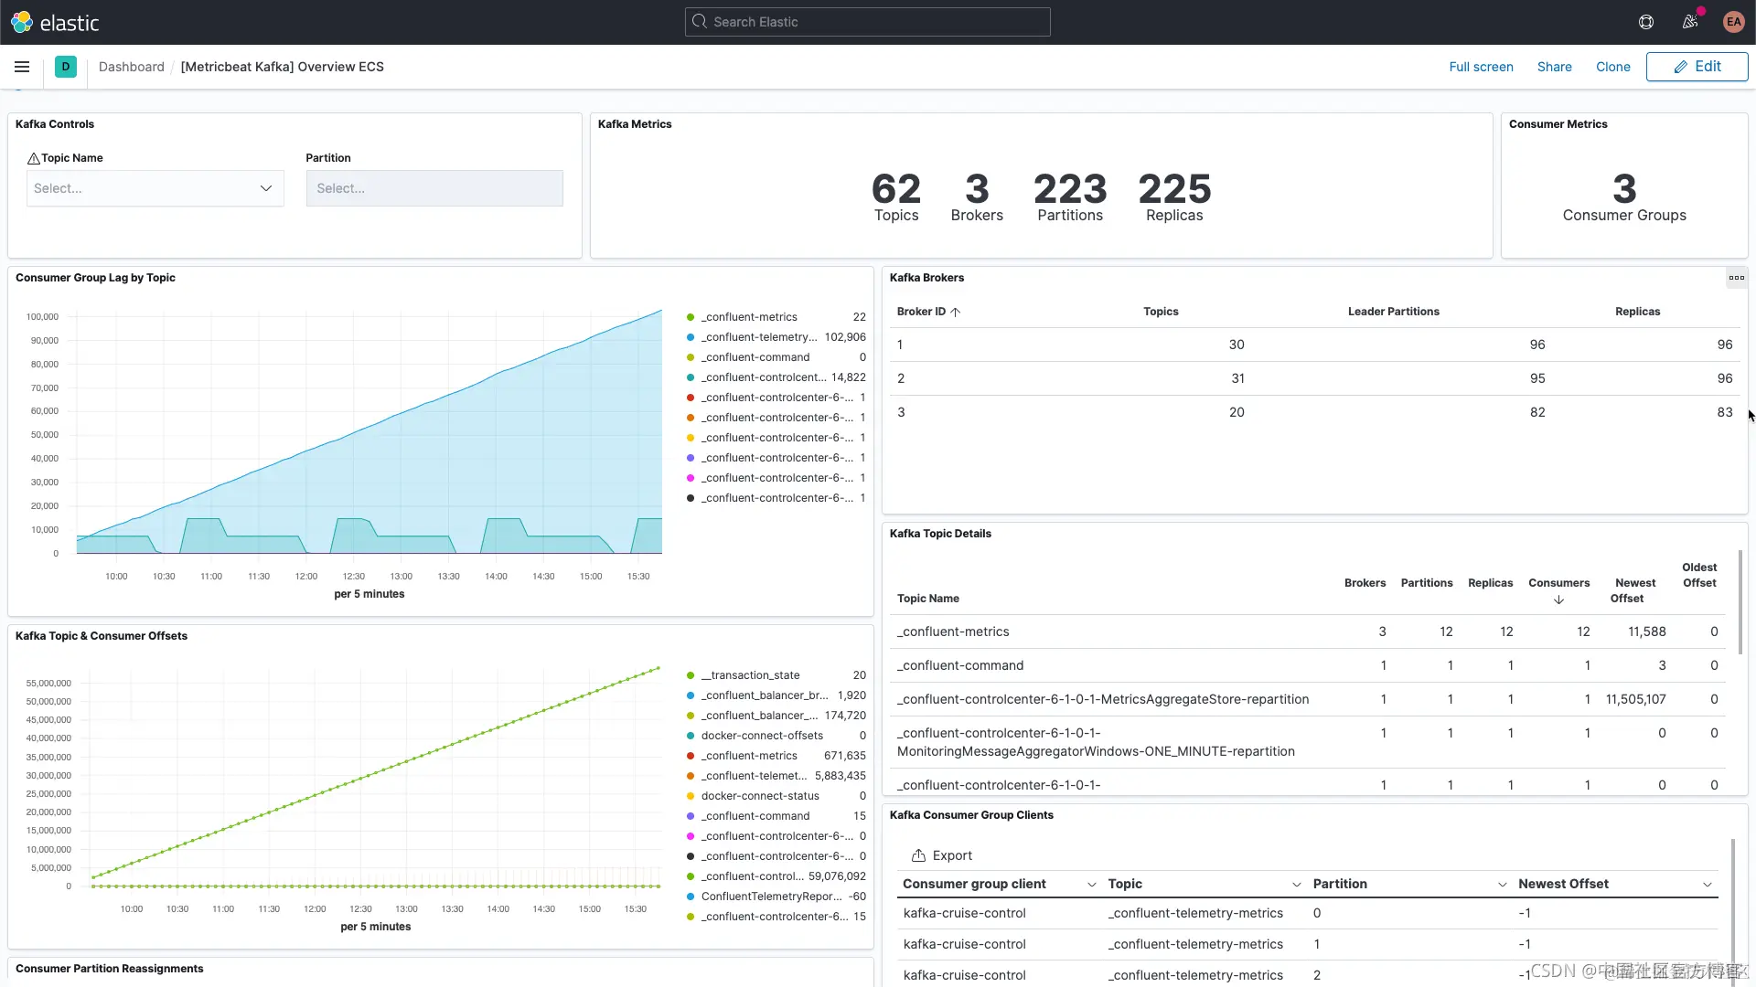1756x987 pixels.
Task: Open the newsfeed notifications icon
Action: pyautogui.click(x=1690, y=22)
